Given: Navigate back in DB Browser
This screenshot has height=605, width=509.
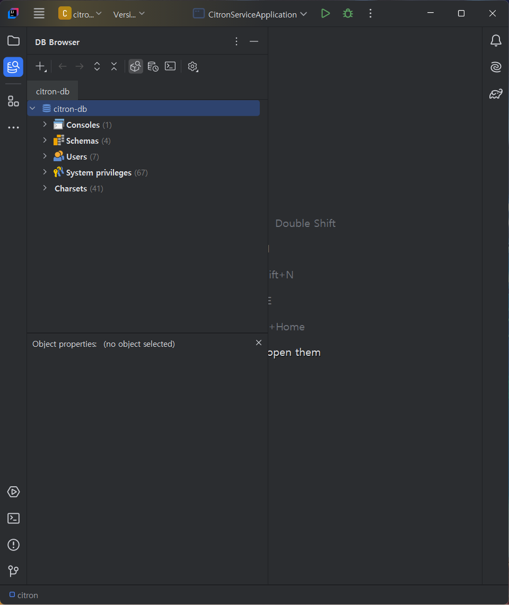Looking at the screenshot, I should (63, 66).
